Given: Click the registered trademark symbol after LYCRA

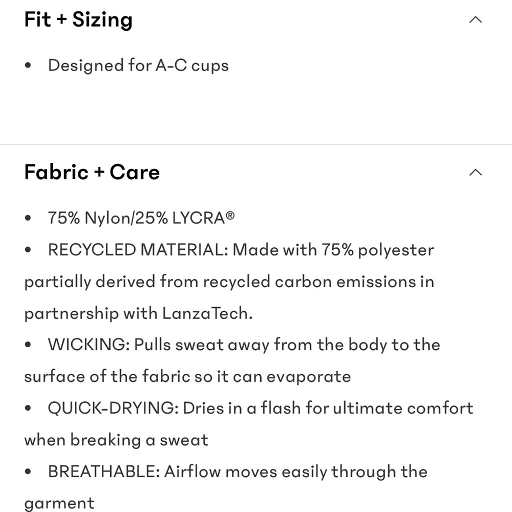Looking at the screenshot, I should pos(230,215).
